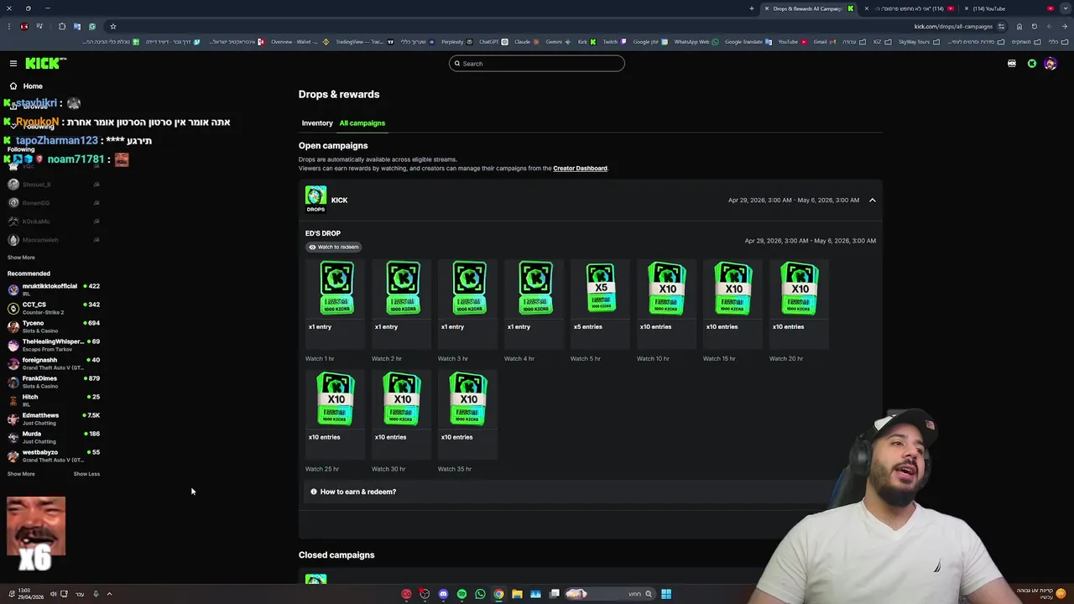Open new browser tab with plus
The image size is (1074, 604).
pyautogui.click(x=752, y=8)
